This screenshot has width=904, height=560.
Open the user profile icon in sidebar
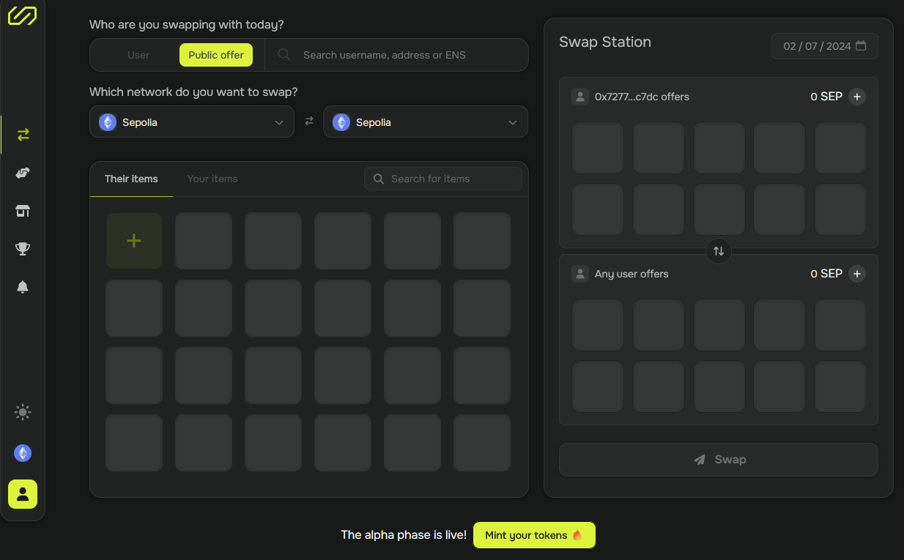click(23, 494)
